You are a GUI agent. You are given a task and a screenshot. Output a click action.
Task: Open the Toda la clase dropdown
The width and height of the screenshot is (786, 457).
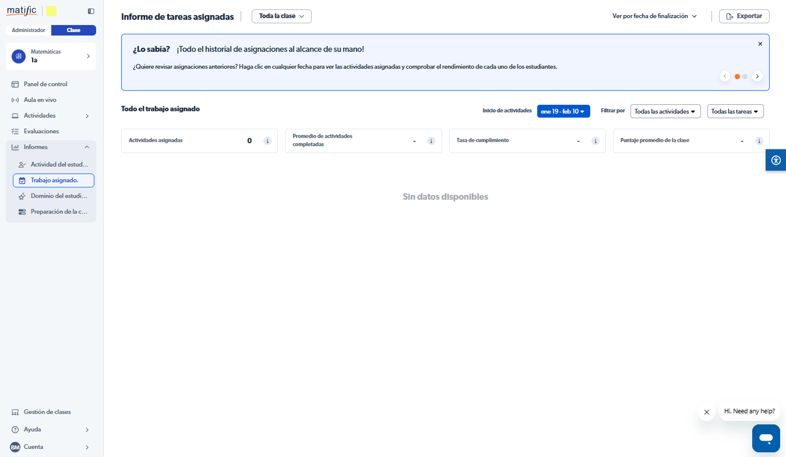(281, 16)
